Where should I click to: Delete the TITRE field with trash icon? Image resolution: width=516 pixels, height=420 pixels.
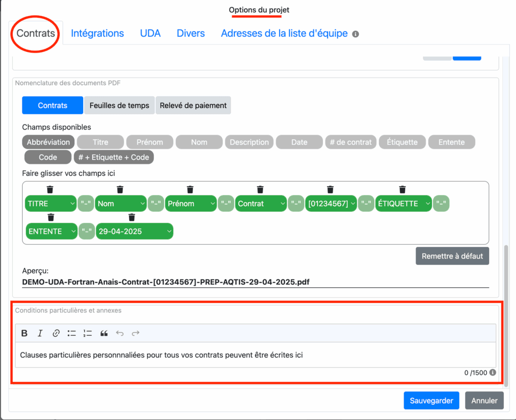tap(50, 190)
